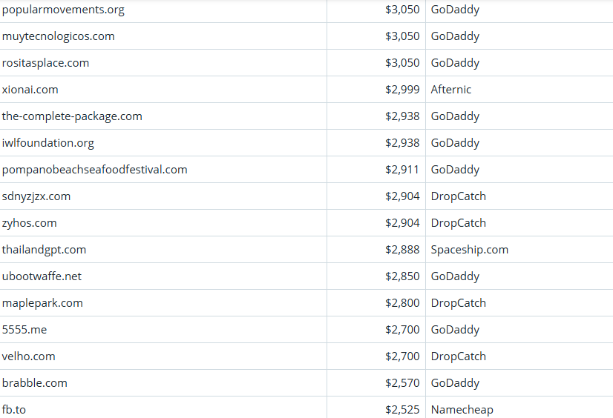Open iwlfoundation.org domain link
613x418 pixels.
coord(48,143)
